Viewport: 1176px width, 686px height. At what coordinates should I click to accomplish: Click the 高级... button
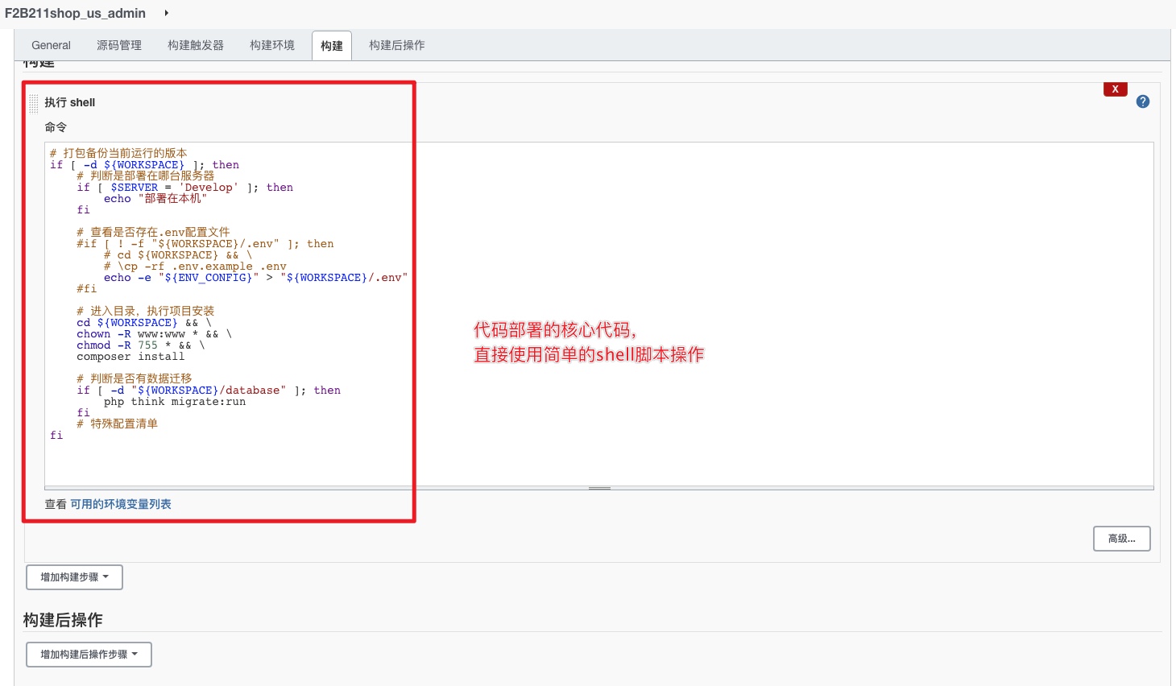pos(1121,539)
